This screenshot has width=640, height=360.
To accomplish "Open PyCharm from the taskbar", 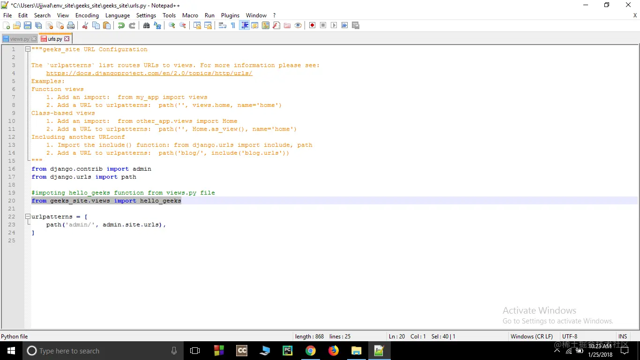I will tap(287, 351).
